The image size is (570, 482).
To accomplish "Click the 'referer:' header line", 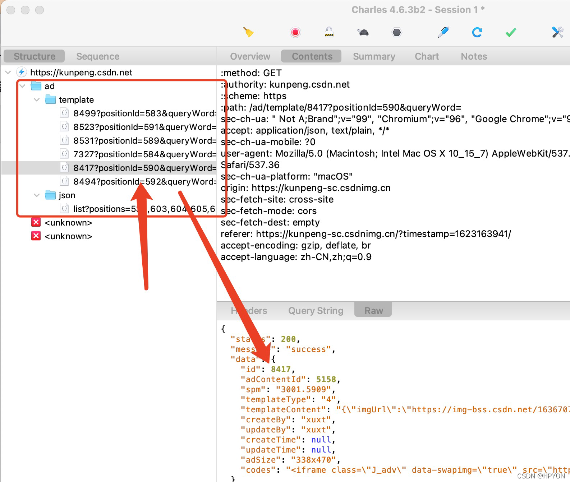I will click(366, 234).
